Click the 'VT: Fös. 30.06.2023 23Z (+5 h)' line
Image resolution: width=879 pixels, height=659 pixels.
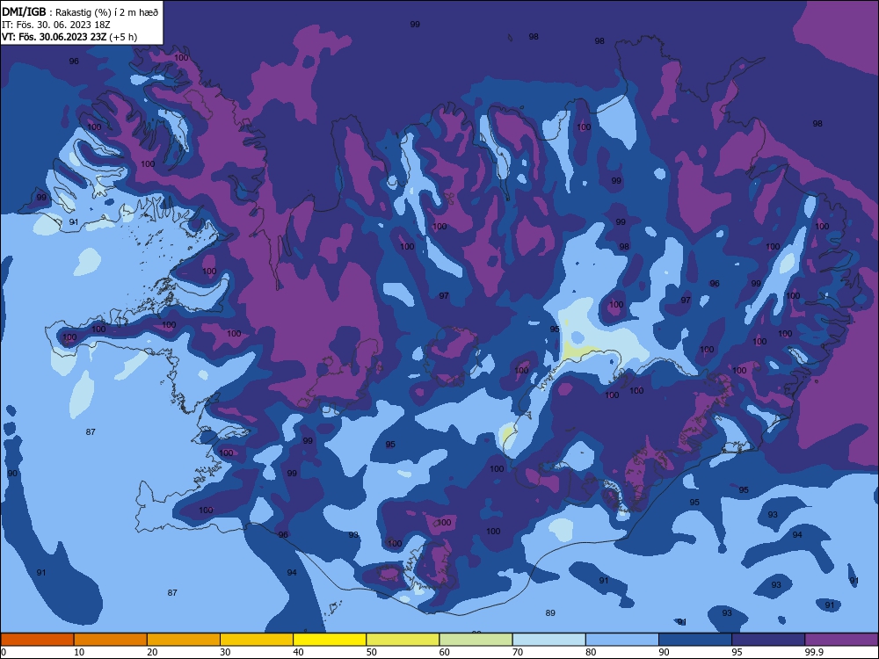69,37
